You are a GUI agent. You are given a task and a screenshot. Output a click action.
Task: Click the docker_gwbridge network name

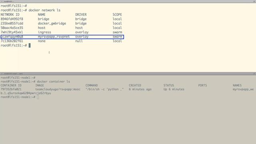click(x=52, y=23)
